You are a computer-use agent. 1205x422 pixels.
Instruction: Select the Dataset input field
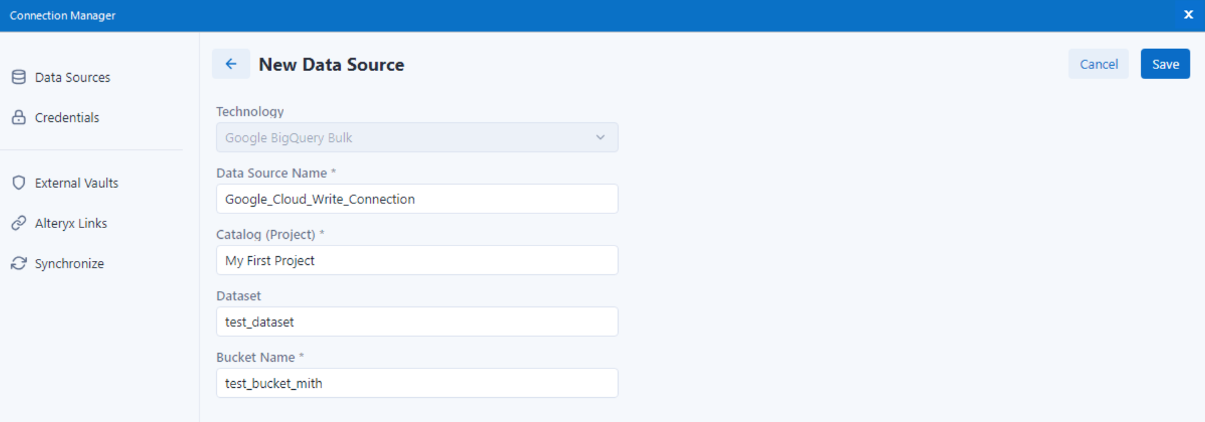tap(417, 322)
